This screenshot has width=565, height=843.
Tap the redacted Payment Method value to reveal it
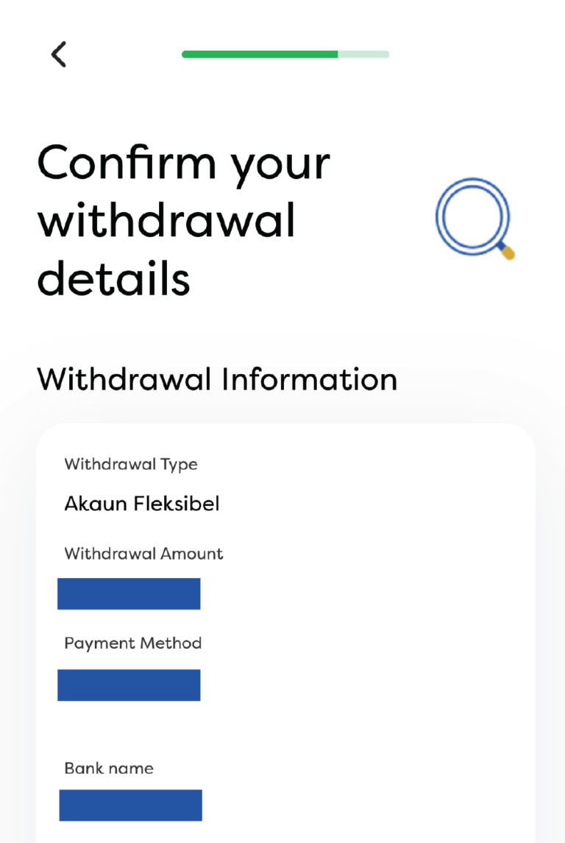pos(129,685)
